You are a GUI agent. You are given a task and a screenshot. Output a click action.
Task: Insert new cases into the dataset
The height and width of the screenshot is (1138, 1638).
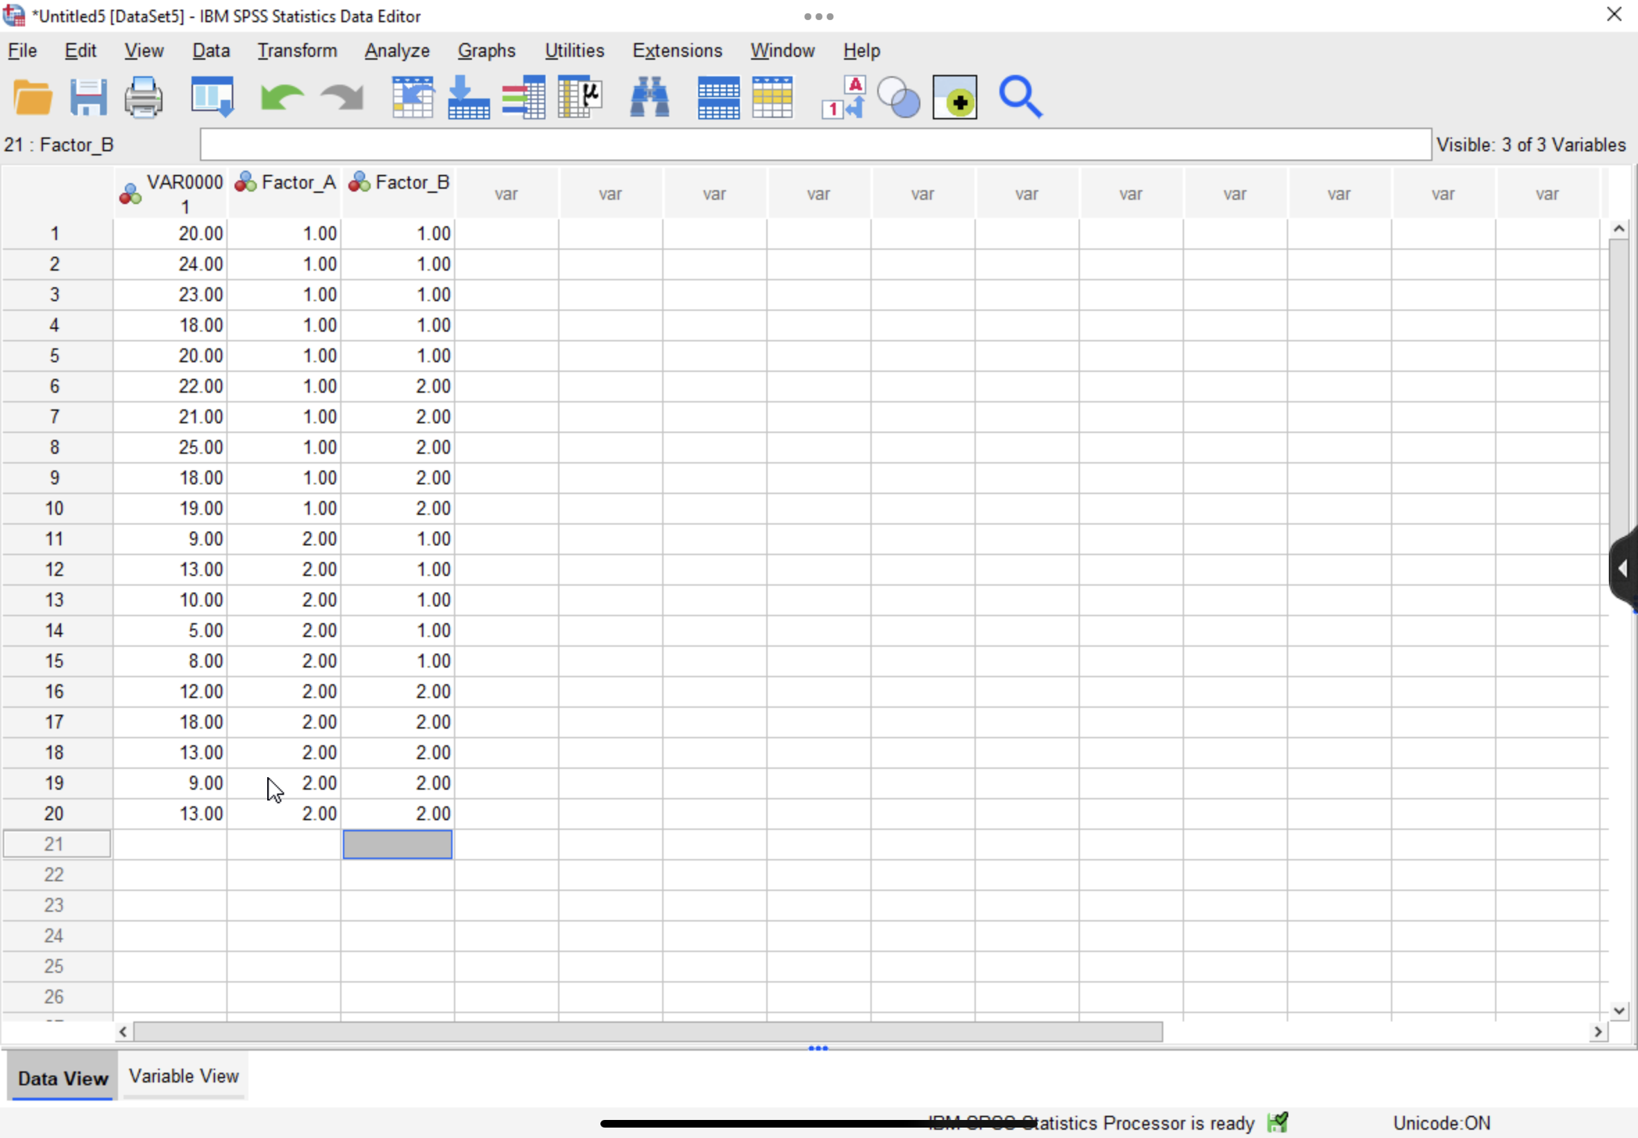[x=718, y=97]
